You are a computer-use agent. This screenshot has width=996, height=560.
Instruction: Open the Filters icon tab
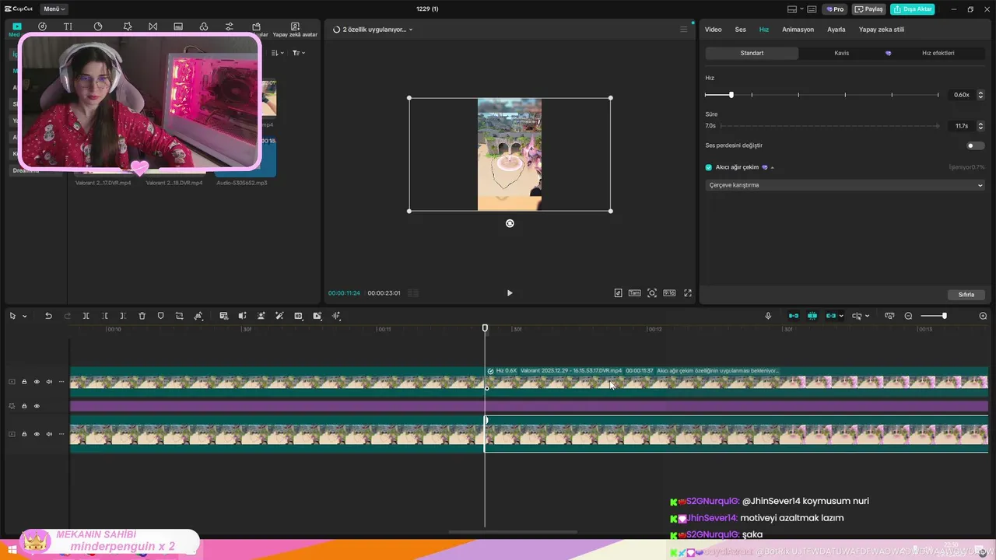pos(204,26)
